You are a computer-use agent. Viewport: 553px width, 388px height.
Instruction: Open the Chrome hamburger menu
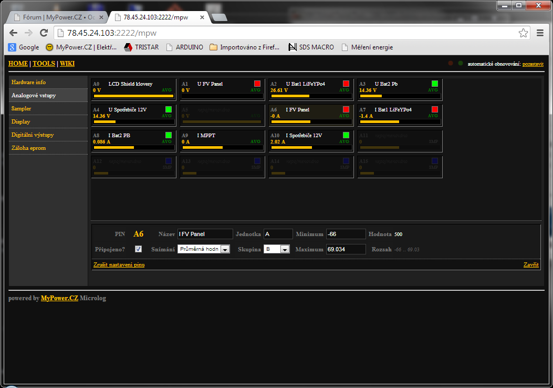(x=540, y=33)
